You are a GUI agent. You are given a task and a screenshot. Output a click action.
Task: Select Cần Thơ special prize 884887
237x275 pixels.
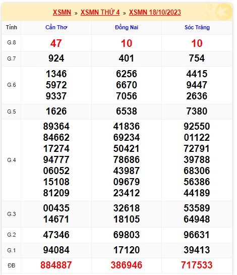(x=56, y=265)
